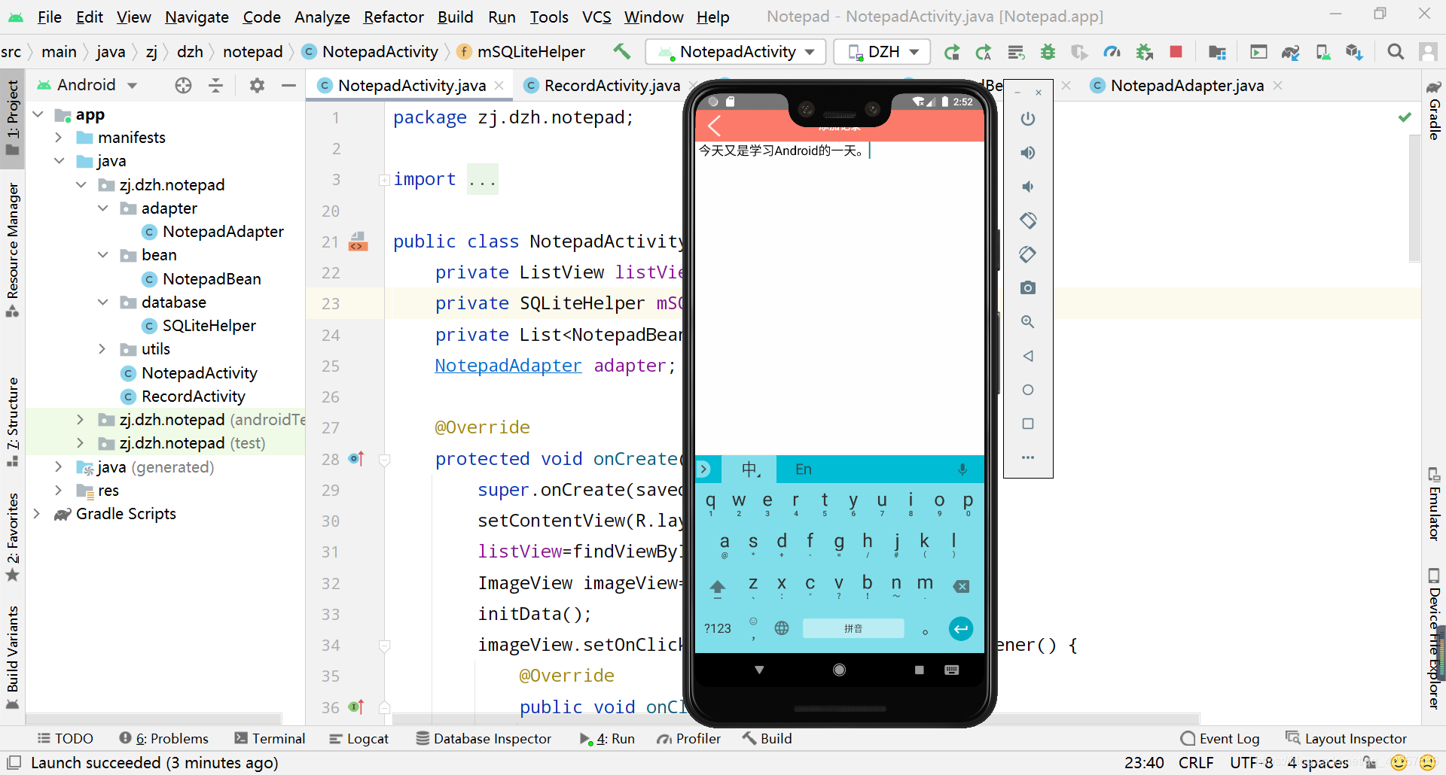
Task: Click the green Debug bug icon
Action: [1048, 52]
